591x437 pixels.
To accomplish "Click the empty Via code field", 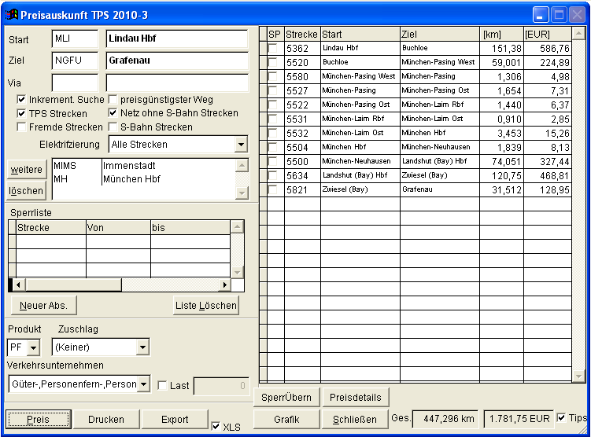I will (x=75, y=83).
